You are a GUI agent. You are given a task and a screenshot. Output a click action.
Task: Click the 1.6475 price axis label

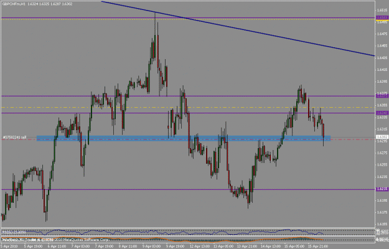point(381,34)
